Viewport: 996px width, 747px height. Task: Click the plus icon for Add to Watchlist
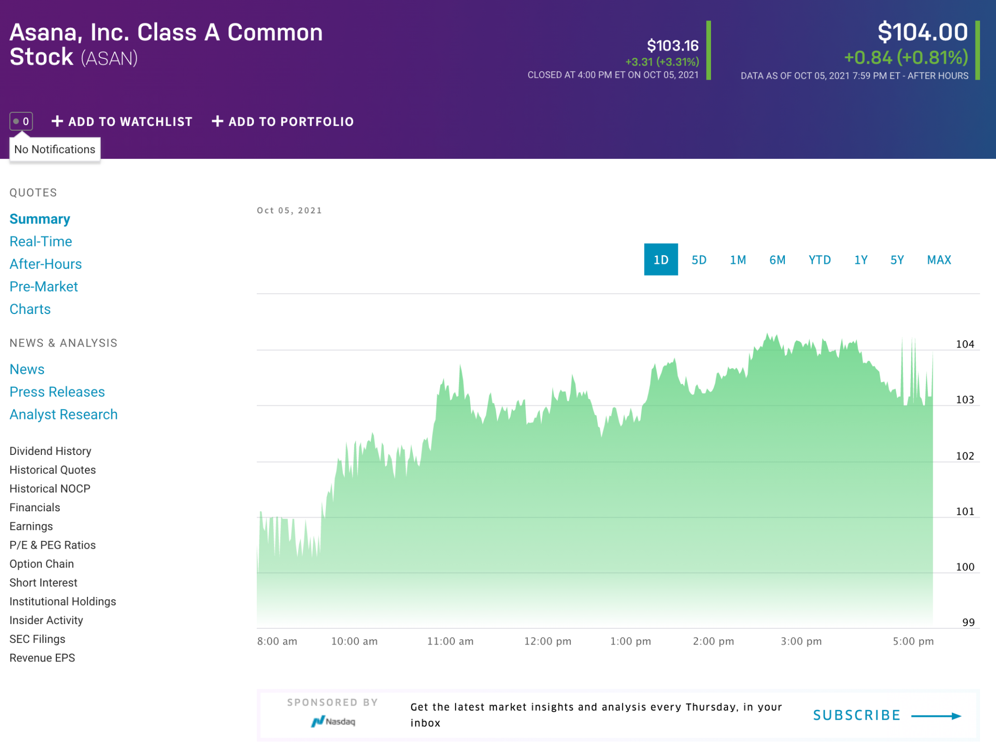pos(57,121)
